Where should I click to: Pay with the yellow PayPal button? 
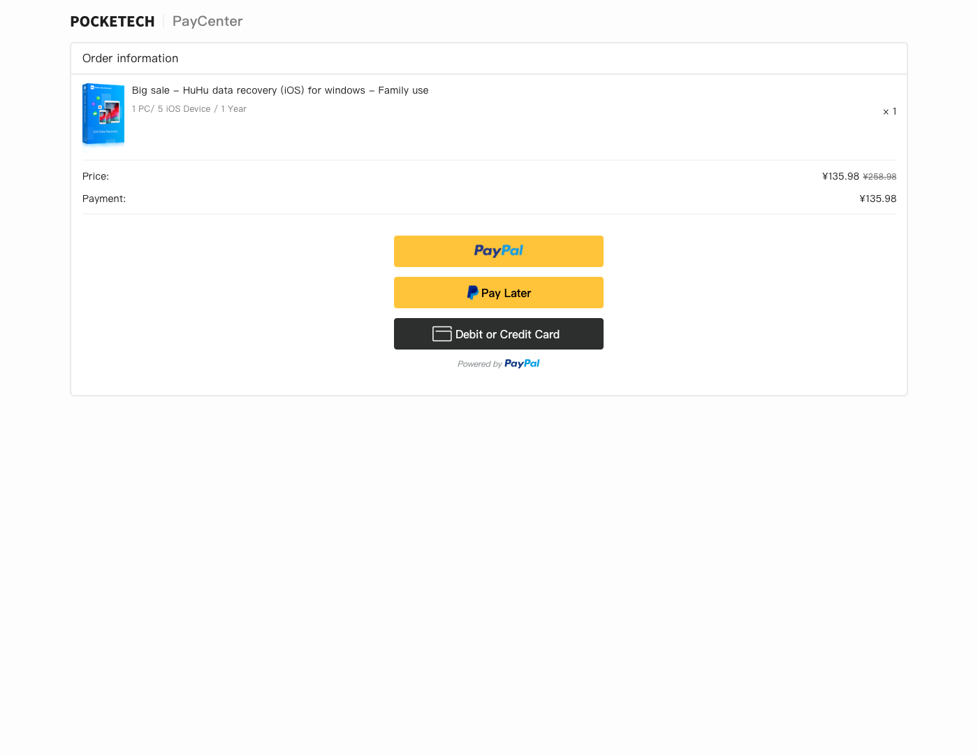[499, 251]
